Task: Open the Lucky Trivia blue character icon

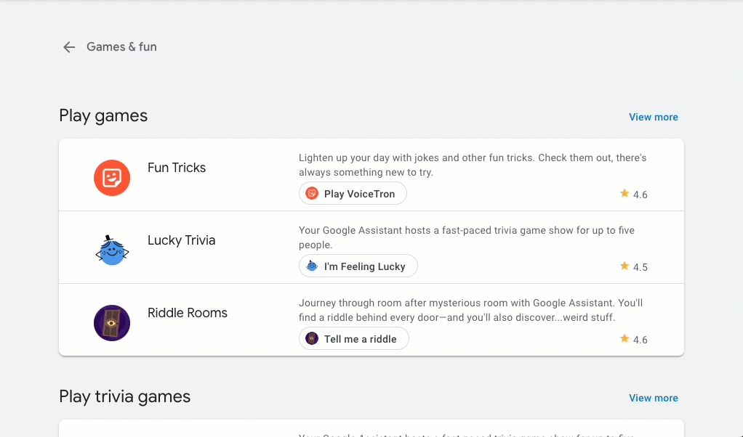Action: 112,250
